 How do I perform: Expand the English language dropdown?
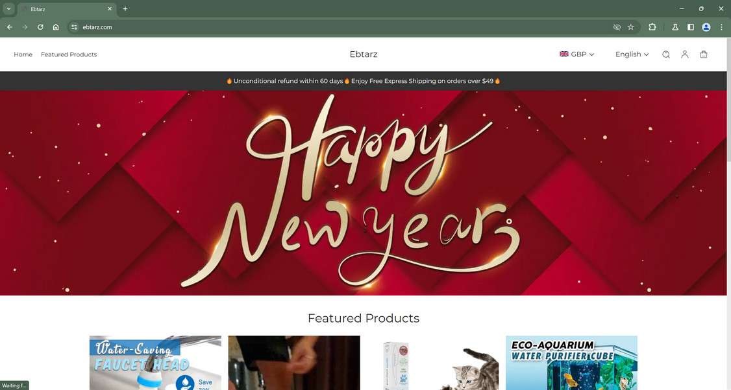point(632,54)
